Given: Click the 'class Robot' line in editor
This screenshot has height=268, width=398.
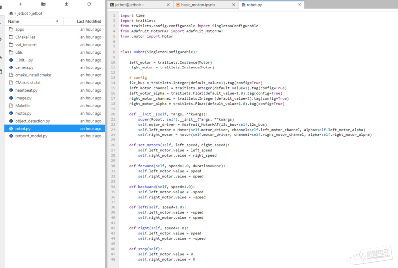Looking at the screenshot, I should pos(159,52).
